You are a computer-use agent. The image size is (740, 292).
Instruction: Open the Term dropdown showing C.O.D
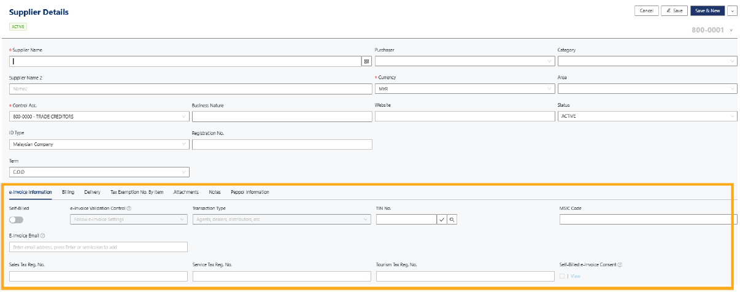tap(99, 172)
